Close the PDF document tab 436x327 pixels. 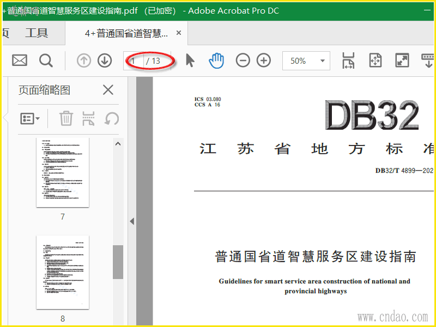(x=179, y=33)
